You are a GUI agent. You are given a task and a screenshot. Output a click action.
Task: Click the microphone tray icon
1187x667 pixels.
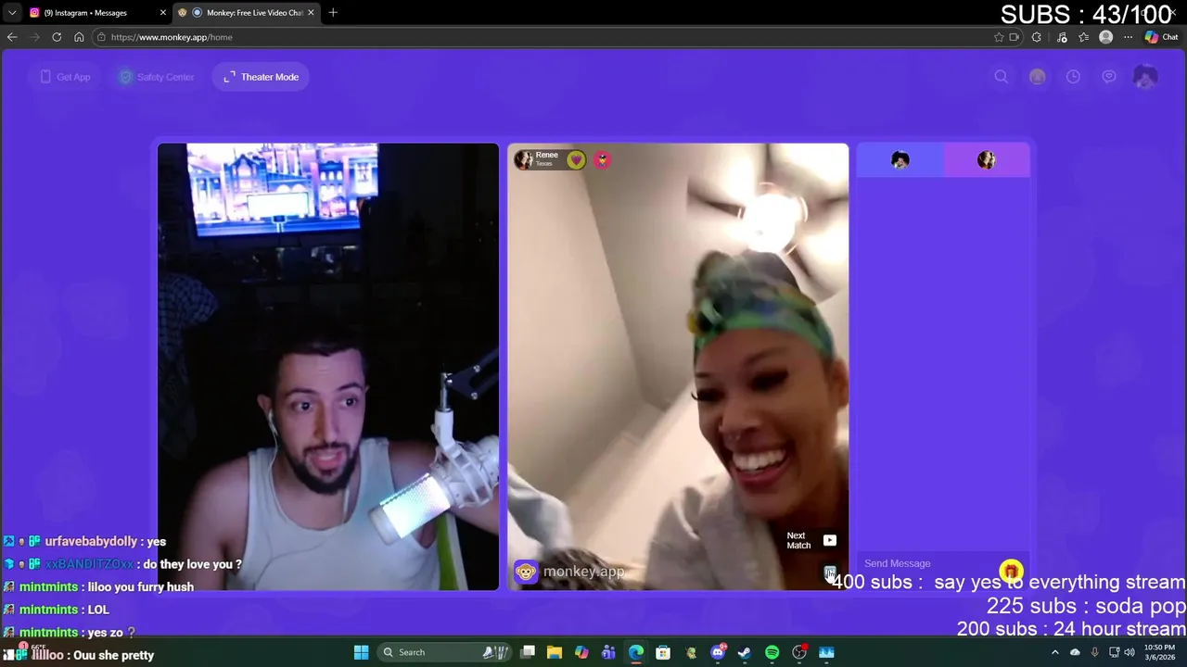tap(1095, 652)
